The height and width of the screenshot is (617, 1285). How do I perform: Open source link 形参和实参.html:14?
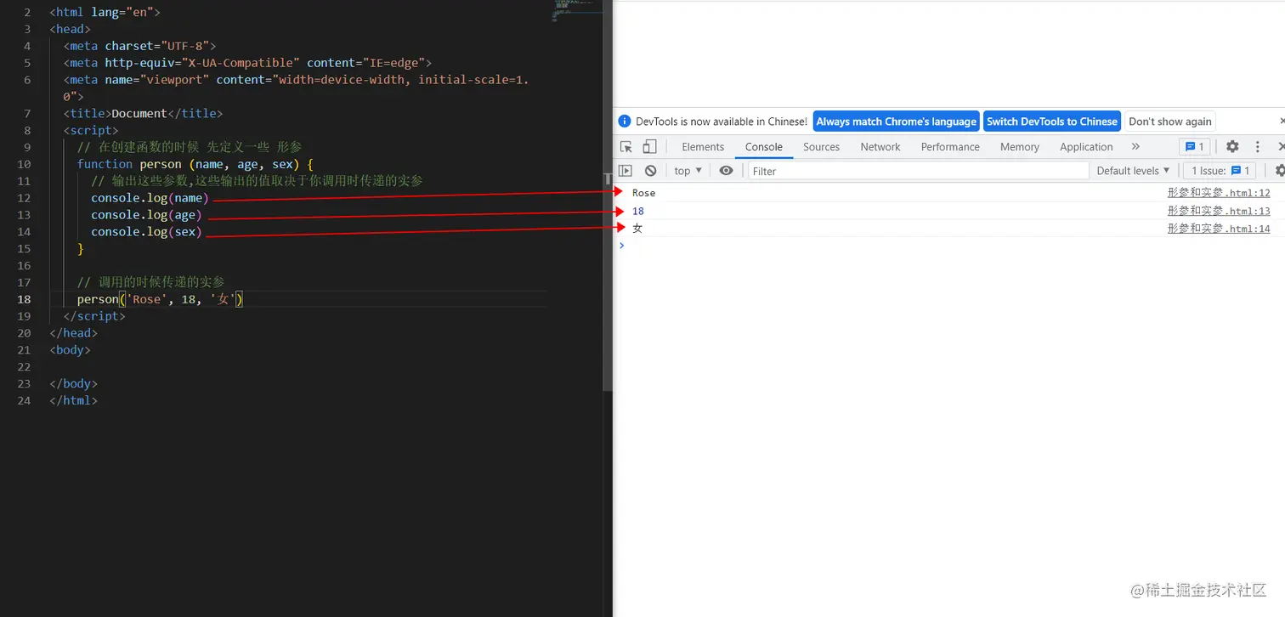click(1219, 229)
